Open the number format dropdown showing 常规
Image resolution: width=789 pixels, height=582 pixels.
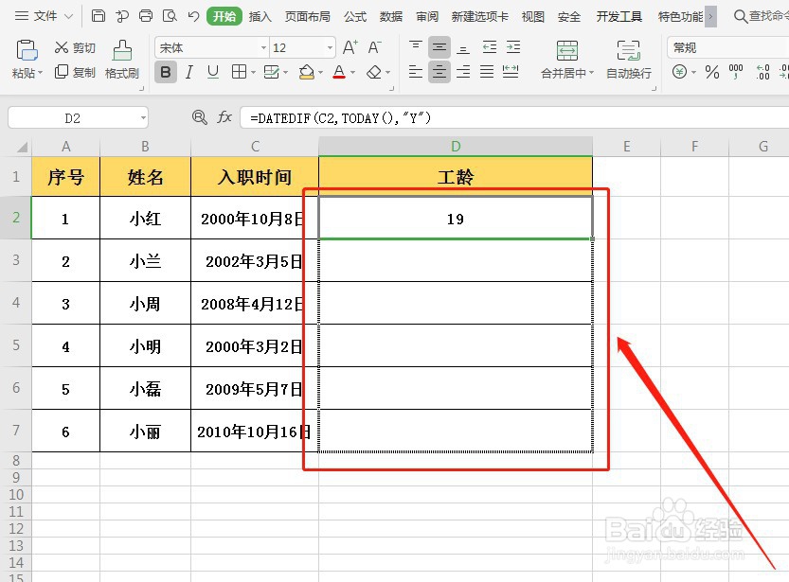[x=700, y=46]
